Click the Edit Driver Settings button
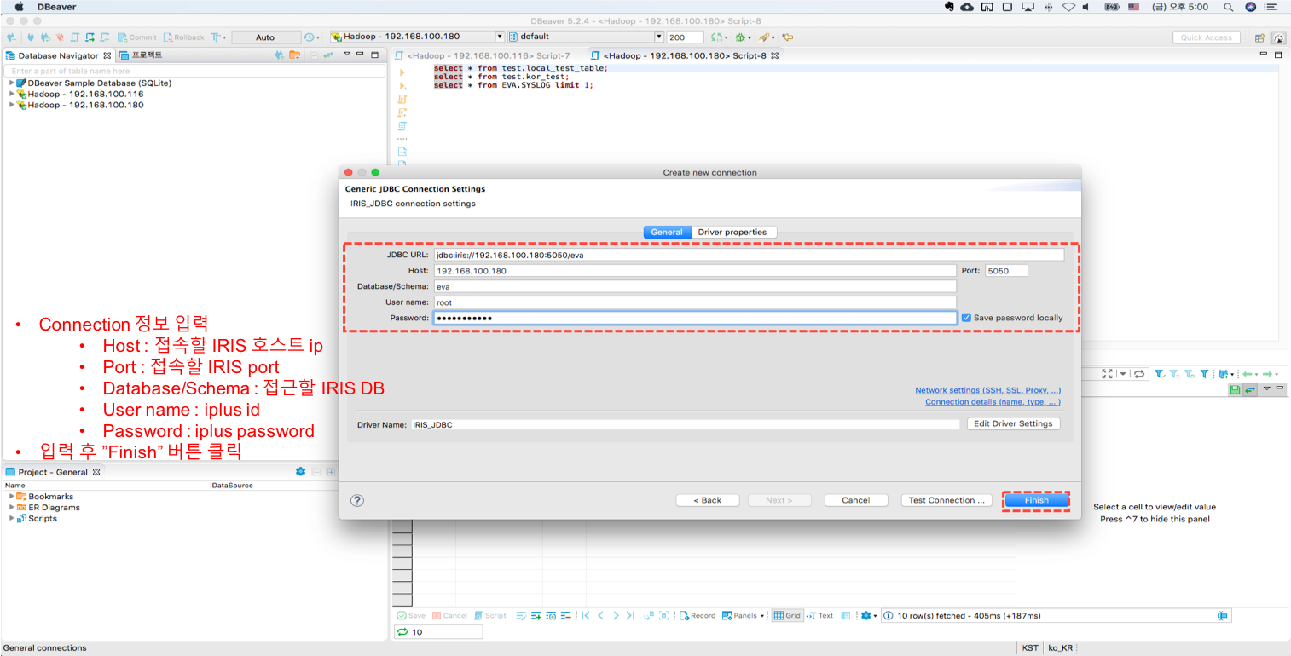This screenshot has width=1291, height=656. point(1013,423)
